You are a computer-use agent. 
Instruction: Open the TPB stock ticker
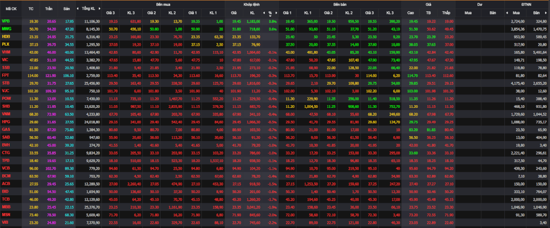[x=5, y=160]
